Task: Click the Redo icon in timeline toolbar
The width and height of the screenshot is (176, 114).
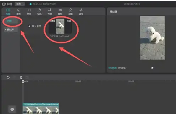Action: point(15,77)
